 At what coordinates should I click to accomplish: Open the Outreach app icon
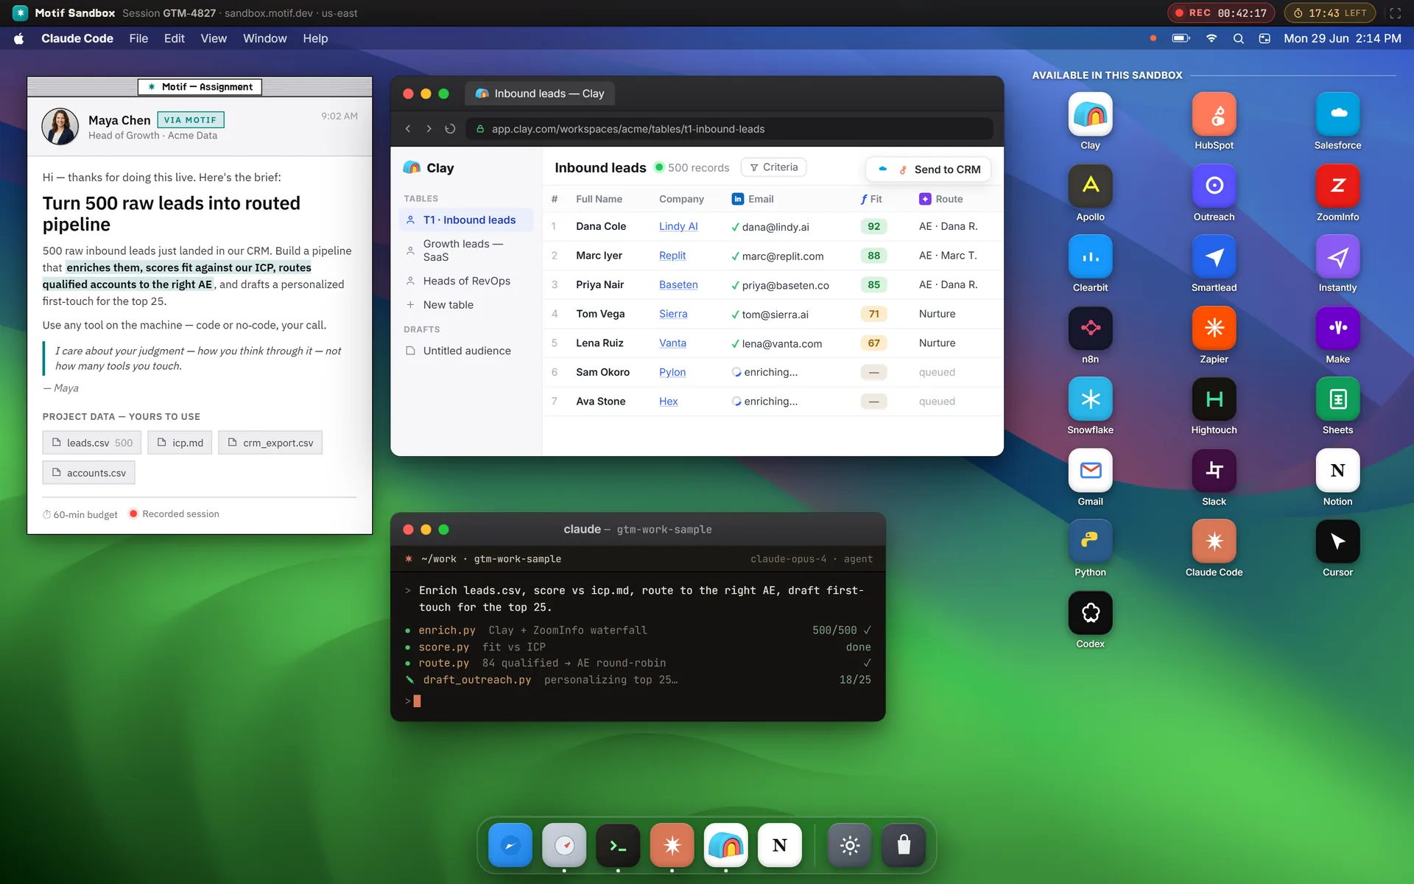pyautogui.click(x=1214, y=186)
